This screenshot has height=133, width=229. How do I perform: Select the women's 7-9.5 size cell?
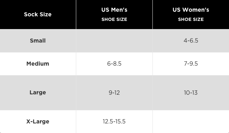[x=191, y=64]
